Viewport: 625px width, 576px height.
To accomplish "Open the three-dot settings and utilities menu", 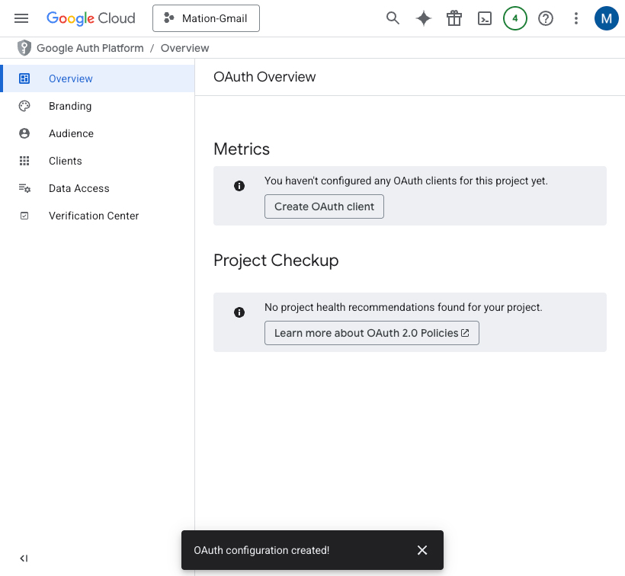I will (x=576, y=18).
